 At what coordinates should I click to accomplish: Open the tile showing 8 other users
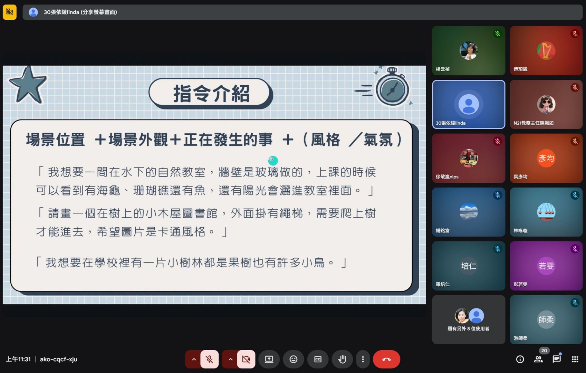468,319
